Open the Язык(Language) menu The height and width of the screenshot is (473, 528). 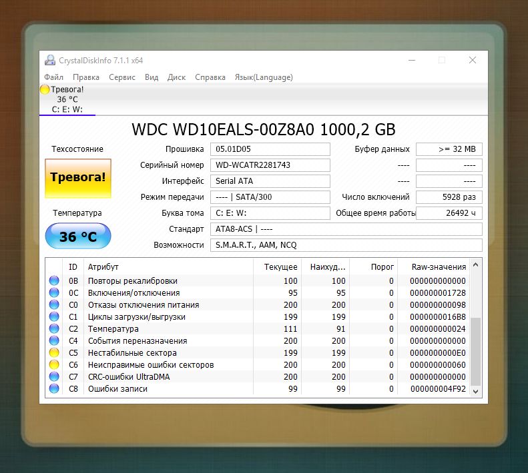(264, 77)
